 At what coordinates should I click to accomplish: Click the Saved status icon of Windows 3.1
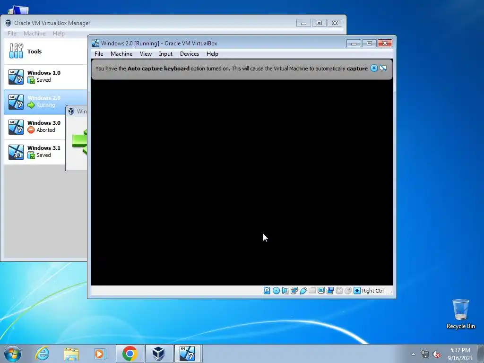(x=31, y=155)
